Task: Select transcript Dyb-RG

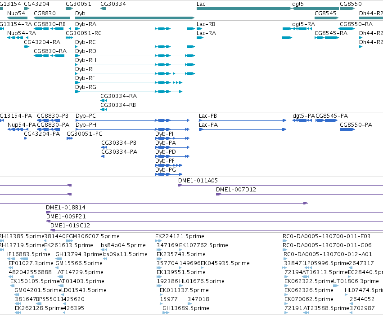Action: 86,88
